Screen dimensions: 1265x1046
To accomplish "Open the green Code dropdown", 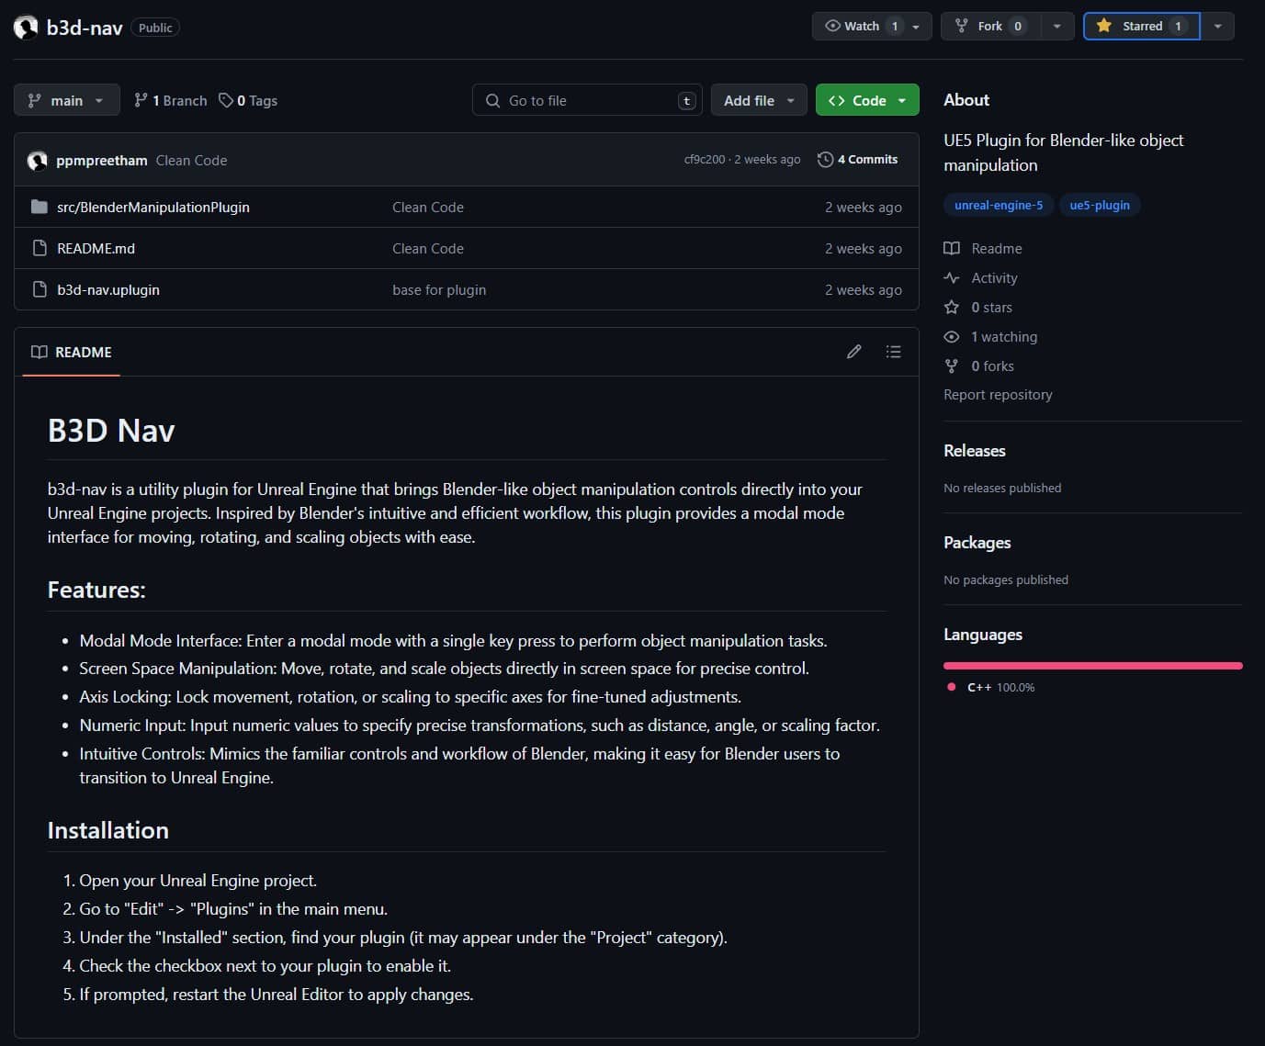I will pos(867,100).
